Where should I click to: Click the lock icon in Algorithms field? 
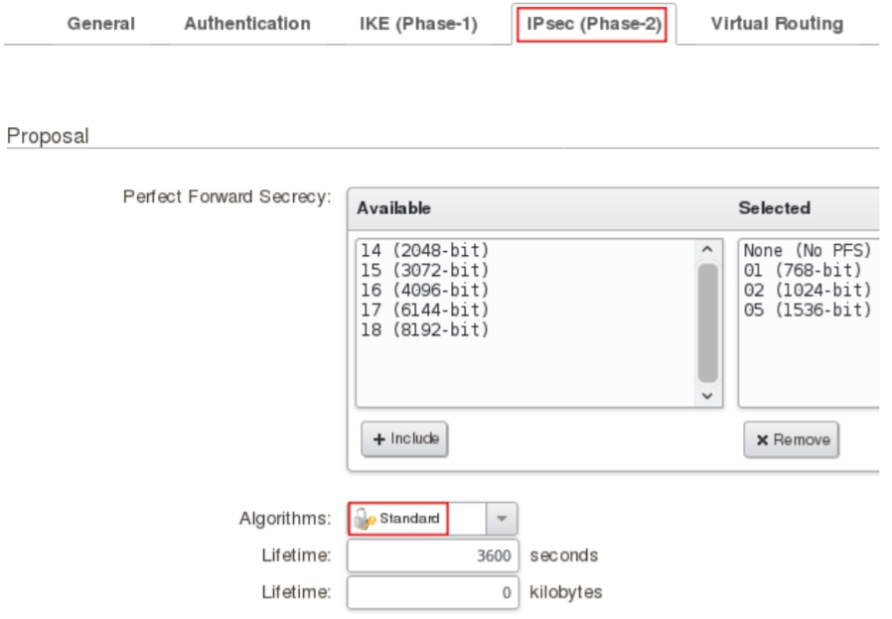(365, 519)
